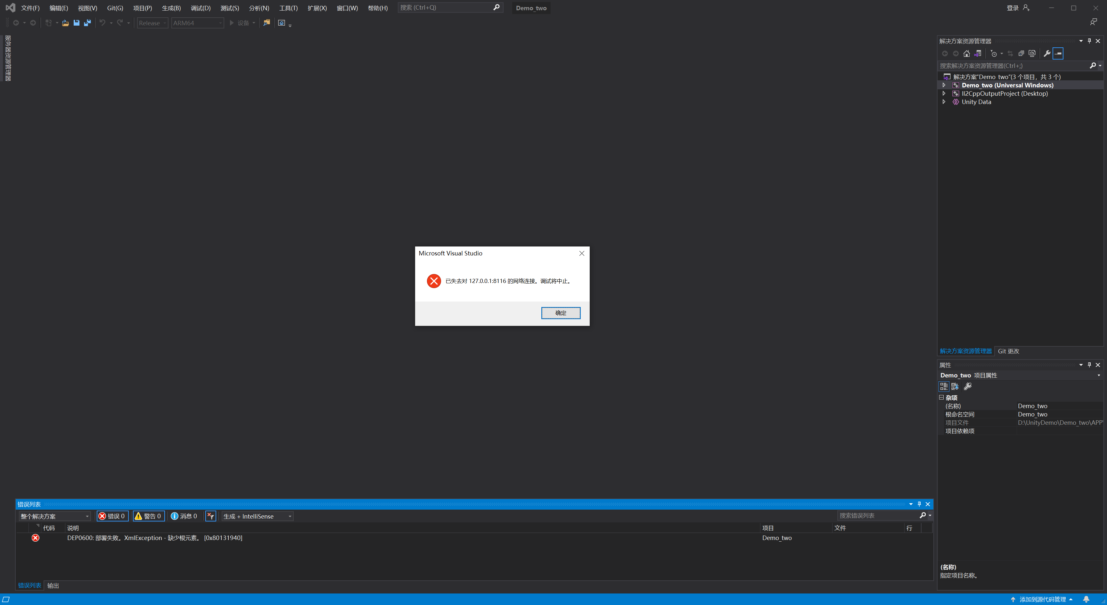
Task: Click the Undo icon on the toolbar
Action: tap(103, 23)
